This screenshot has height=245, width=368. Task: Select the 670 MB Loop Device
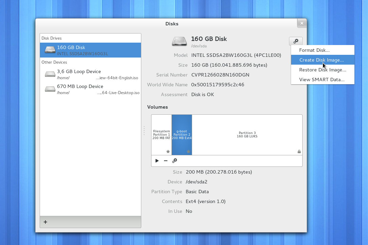click(90, 89)
